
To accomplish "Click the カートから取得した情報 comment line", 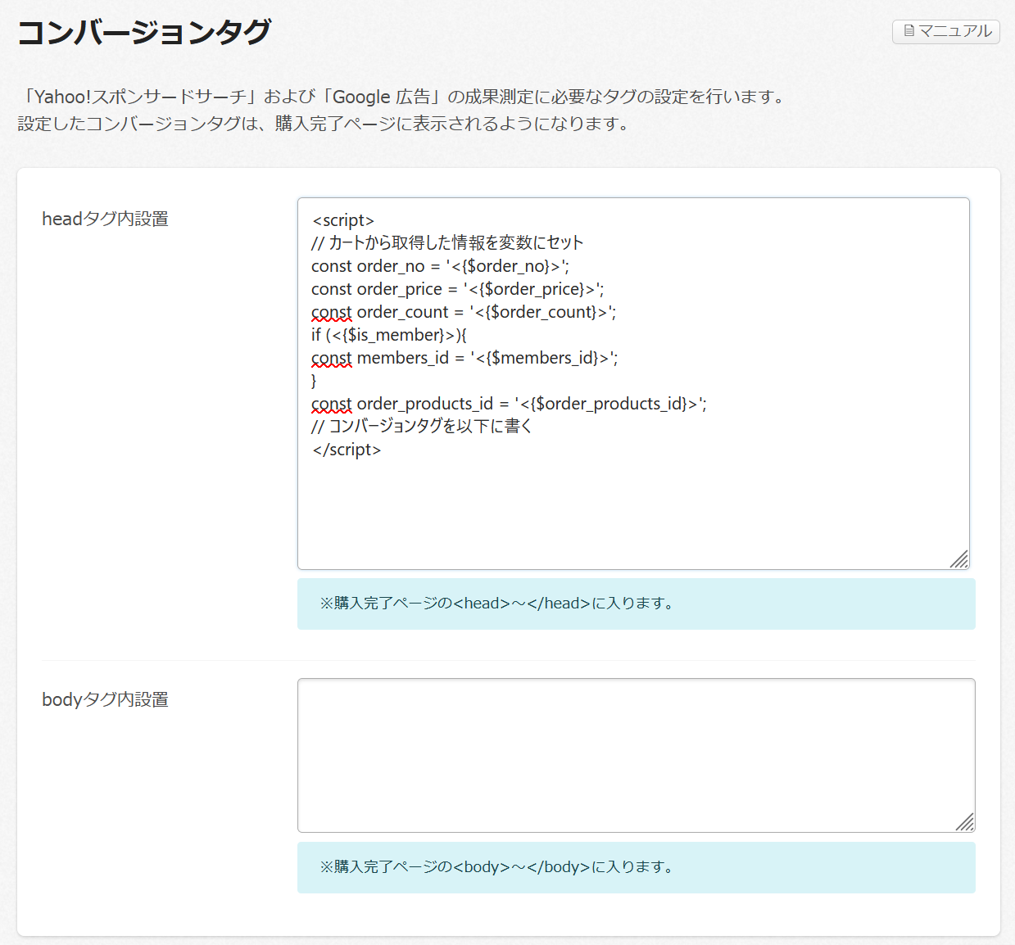I will pos(447,243).
